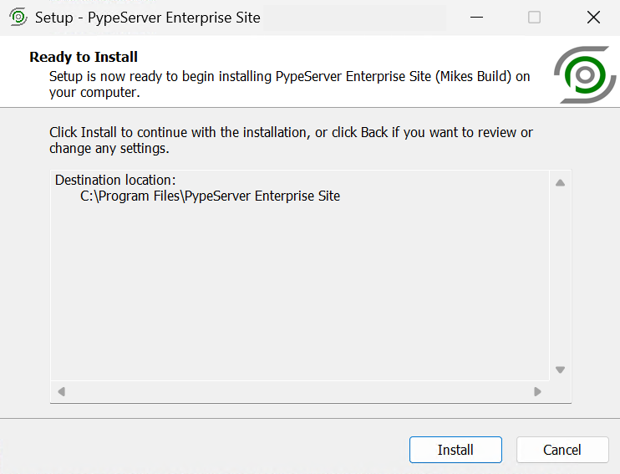Screen dimensions: 620x474
Task: Click the scroll left arrow in the summary box
Action: tap(61, 391)
